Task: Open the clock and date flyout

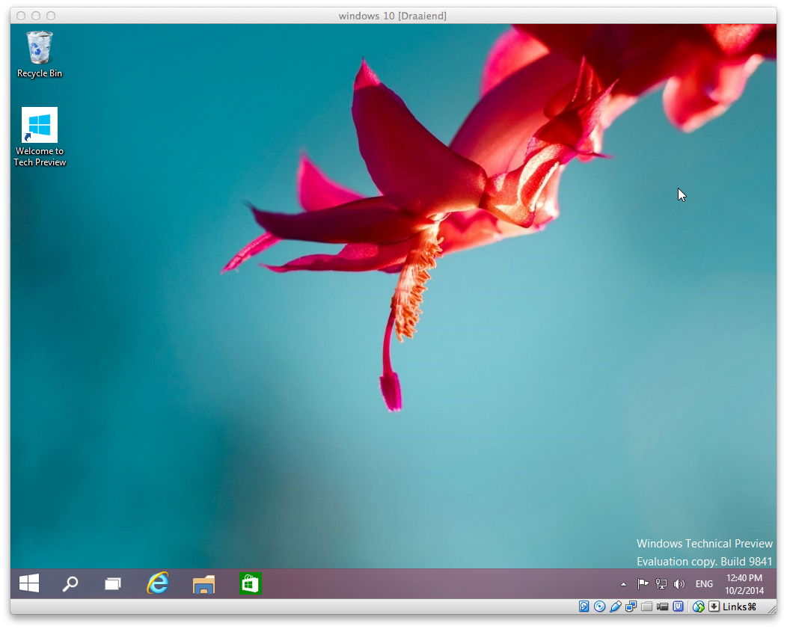Action: (744, 584)
